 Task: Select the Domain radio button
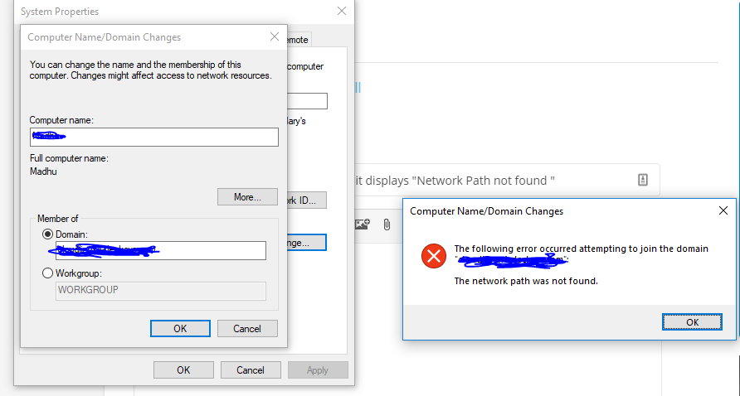47,234
